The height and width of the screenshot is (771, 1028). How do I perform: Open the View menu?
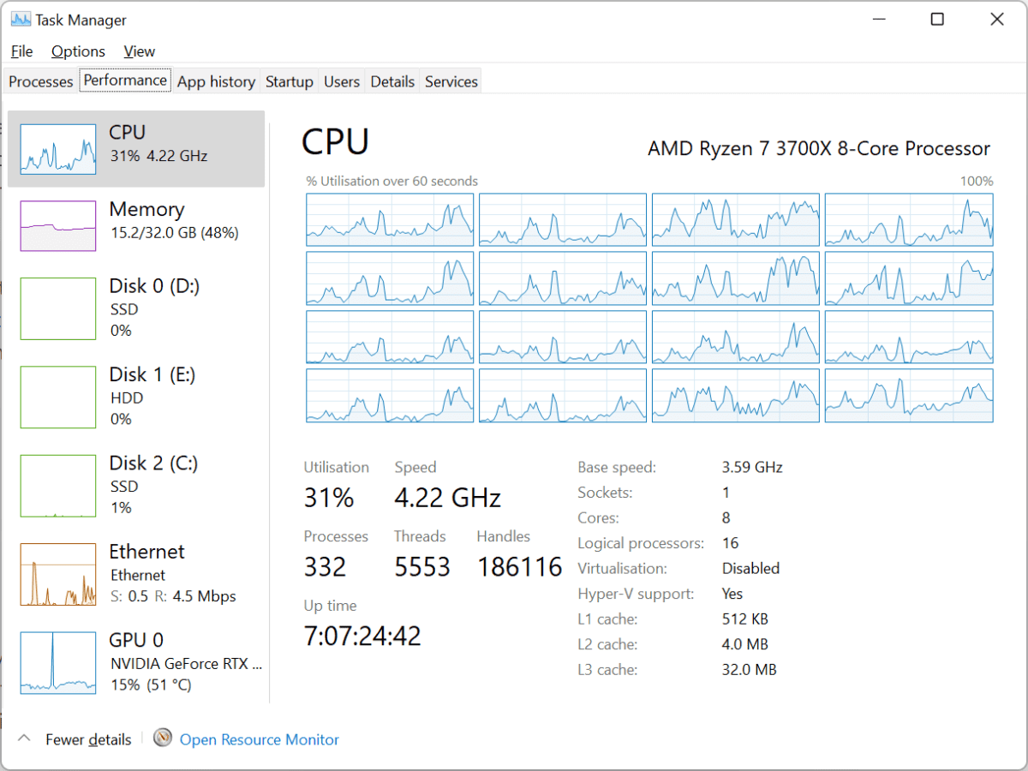(x=139, y=51)
